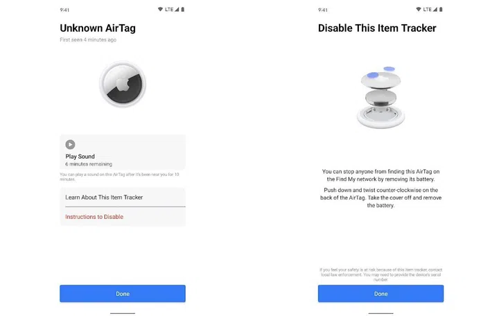Viewport: 499px width, 316px height.
Task: Open Learn About This Item Tracker
Action: click(x=123, y=197)
